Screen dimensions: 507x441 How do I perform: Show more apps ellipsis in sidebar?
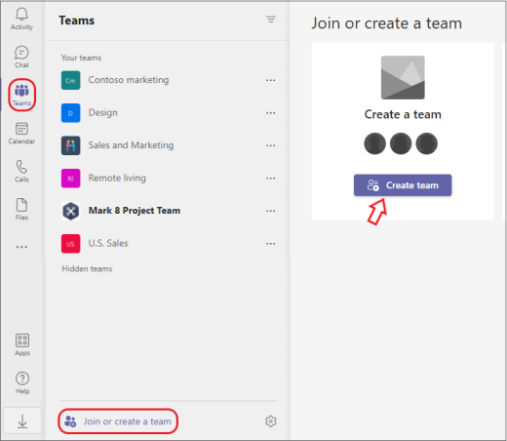click(x=21, y=247)
